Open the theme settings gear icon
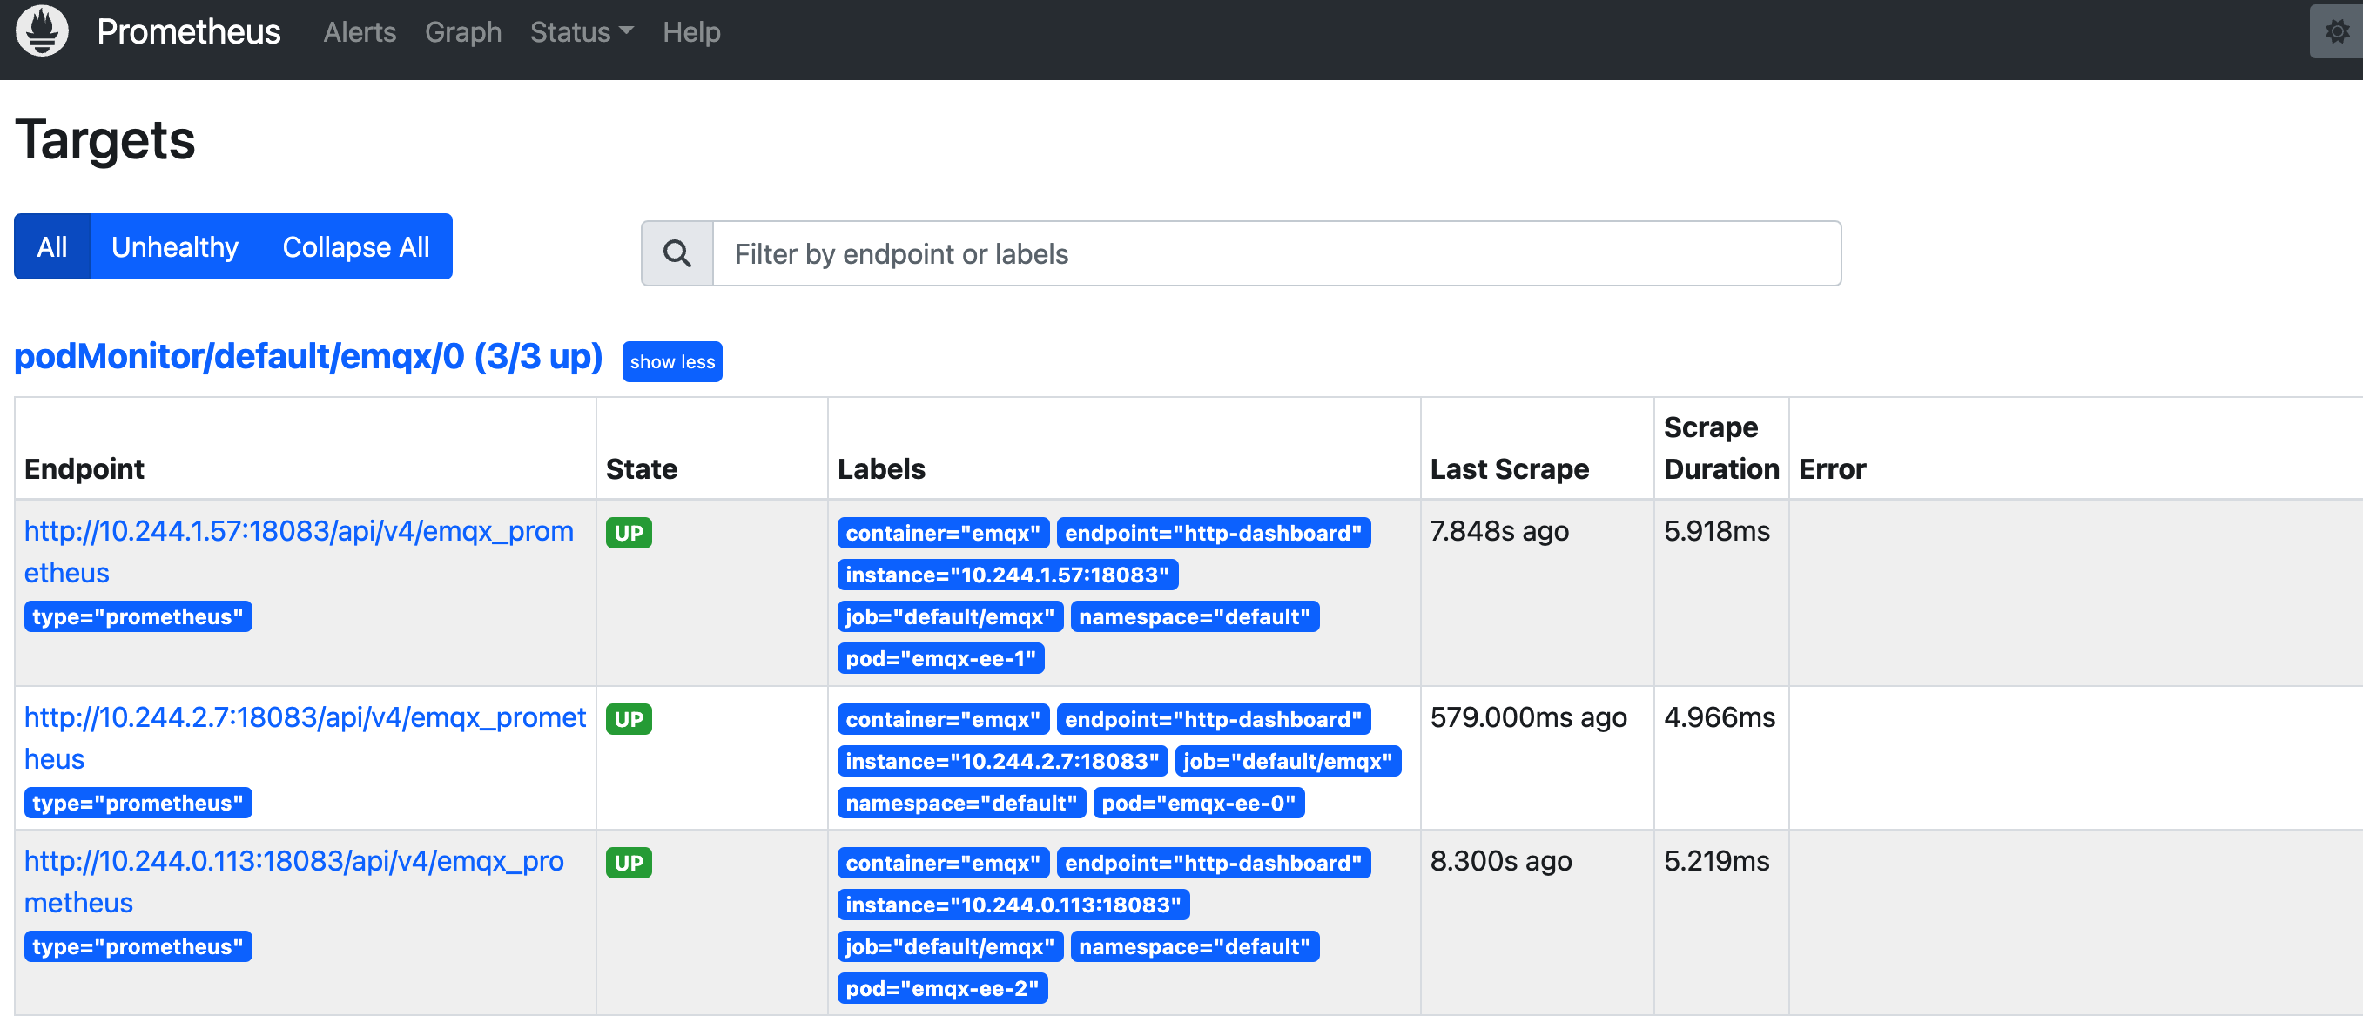Viewport: 2363px width, 1036px height. 2335,32
